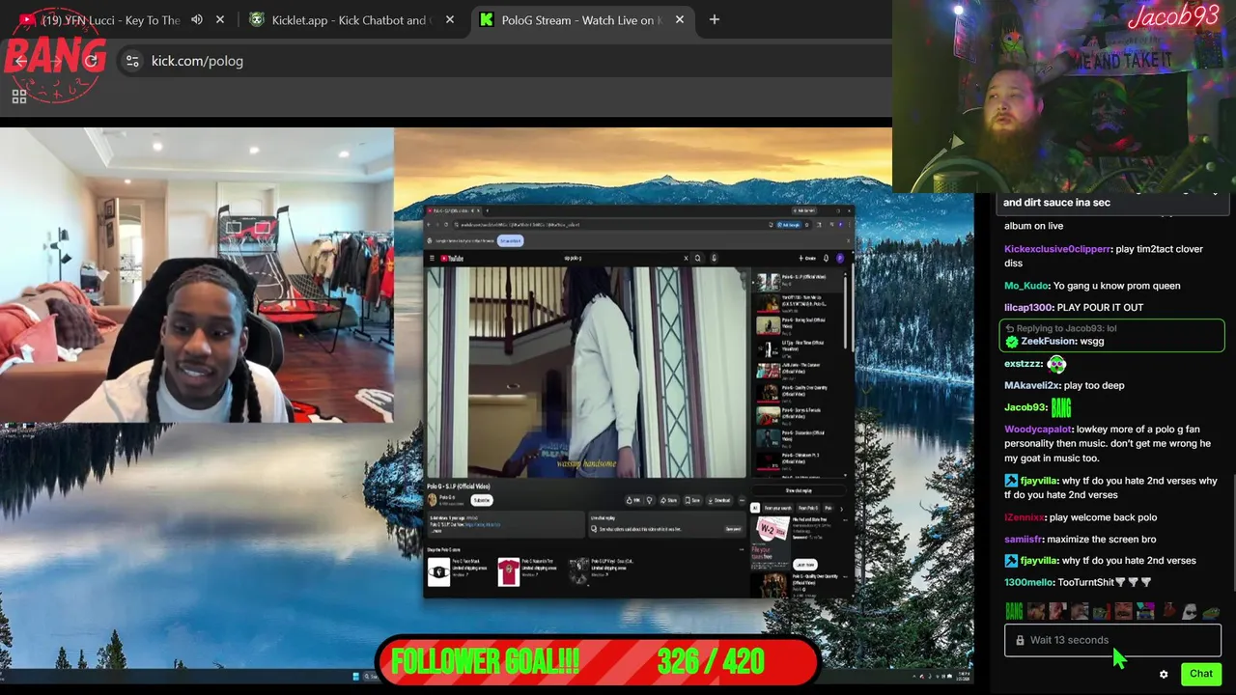Open the red Polo G tee merch thumbnail
Image resolution: width=1236 pixels, height=695 pixels.
click(509, 572)
